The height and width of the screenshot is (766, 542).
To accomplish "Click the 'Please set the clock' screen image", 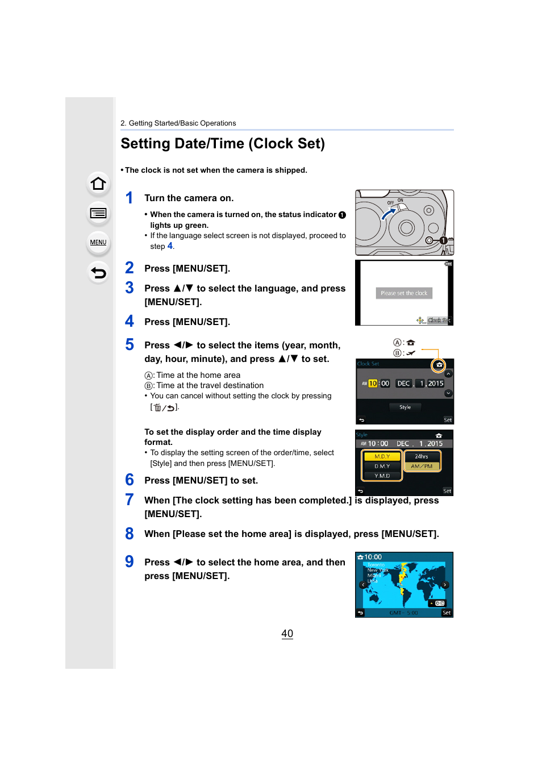I will pos(405,293).
